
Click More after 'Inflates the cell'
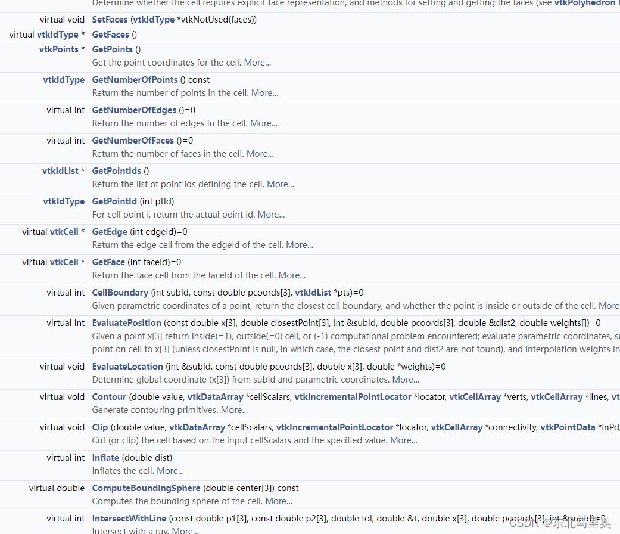pos(170,471)
